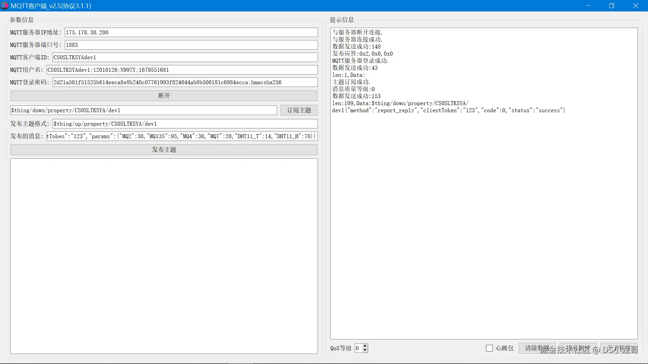
Task: Click the subscribe topic text field
Action: coord(143,110)
